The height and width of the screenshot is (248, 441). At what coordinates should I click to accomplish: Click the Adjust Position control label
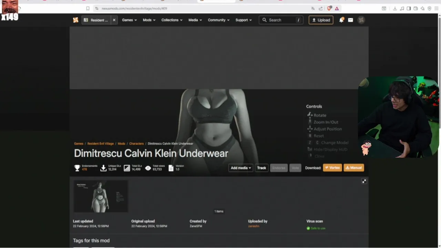[328, 129]
